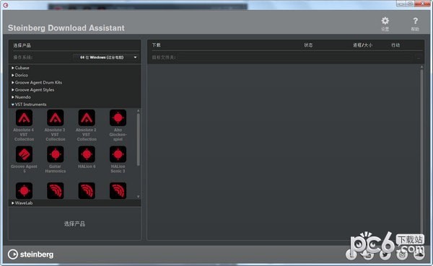Click the 进程/大小 column header
The image size is (433, 266).
tap(362, 45)
